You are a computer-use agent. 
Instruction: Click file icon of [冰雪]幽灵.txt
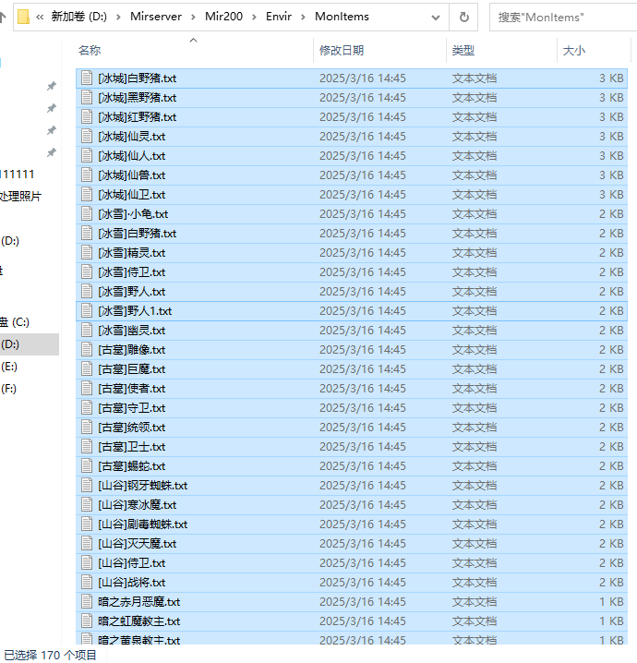point(87,331)
